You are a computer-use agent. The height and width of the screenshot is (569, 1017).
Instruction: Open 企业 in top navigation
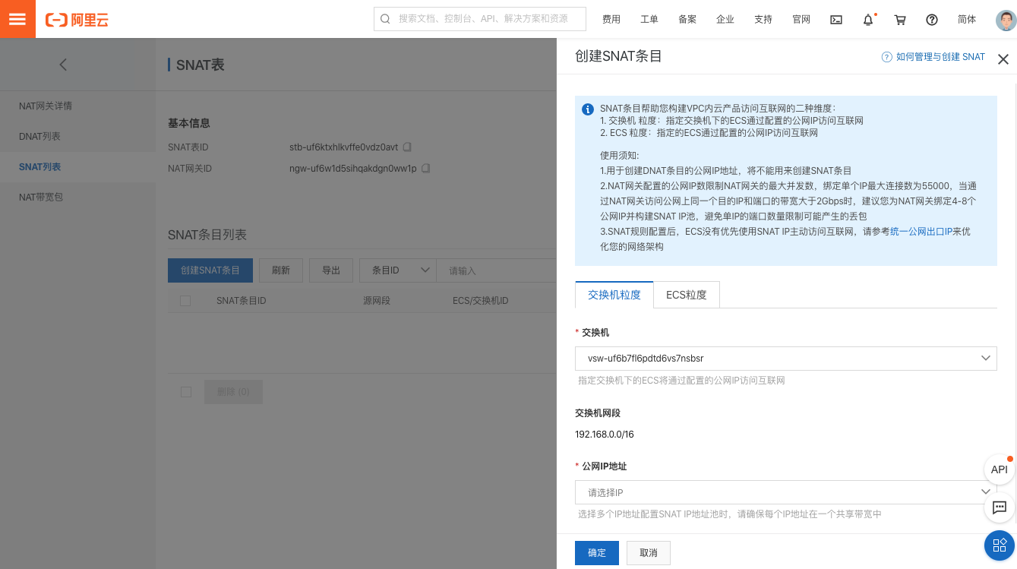(725, 20)
